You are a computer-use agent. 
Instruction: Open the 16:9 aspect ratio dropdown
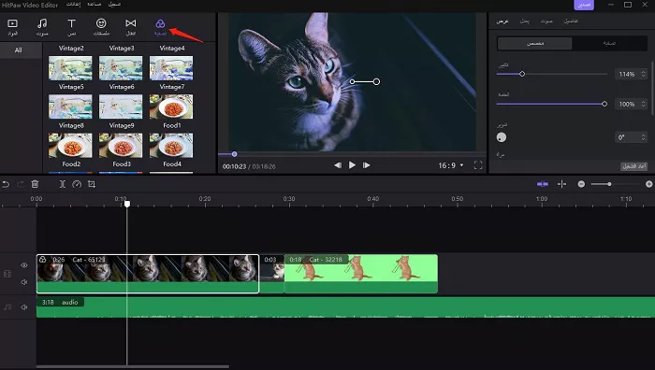pos(451,165)
